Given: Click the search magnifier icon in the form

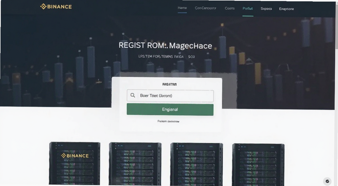Looking at the screenshot, I should click(x=133, y=96).
